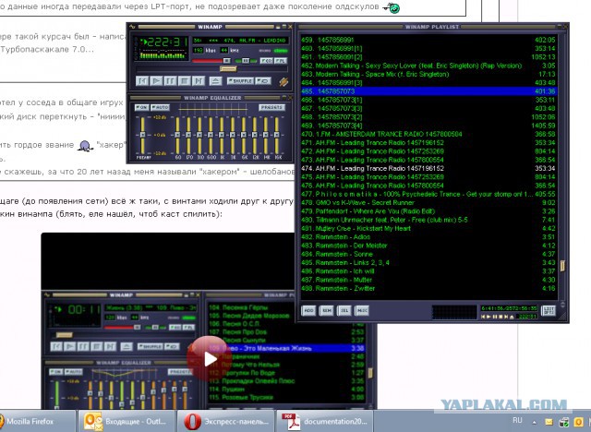The image size is (591, 432).
Task: Select playlist entry 465. 1457857073
Action: (x=428, y=91)
